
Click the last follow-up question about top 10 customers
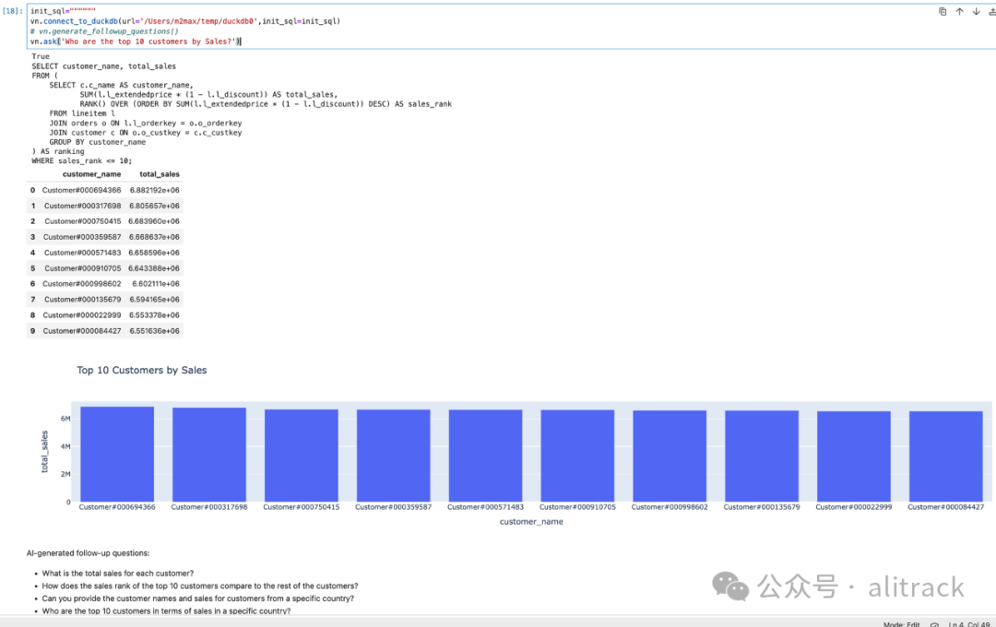[166, 610]
